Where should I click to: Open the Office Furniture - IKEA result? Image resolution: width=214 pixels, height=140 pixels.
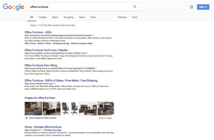pos(38,32)
